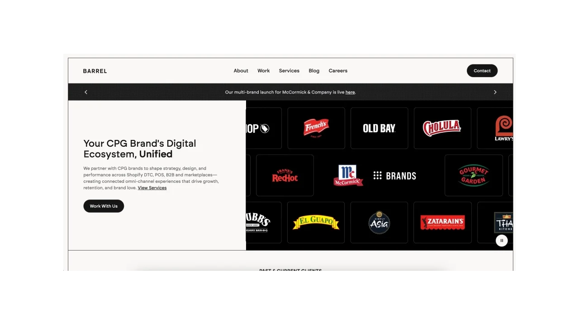Select the French's brand logo
This screenshot has height=325, width=579.
316,128
